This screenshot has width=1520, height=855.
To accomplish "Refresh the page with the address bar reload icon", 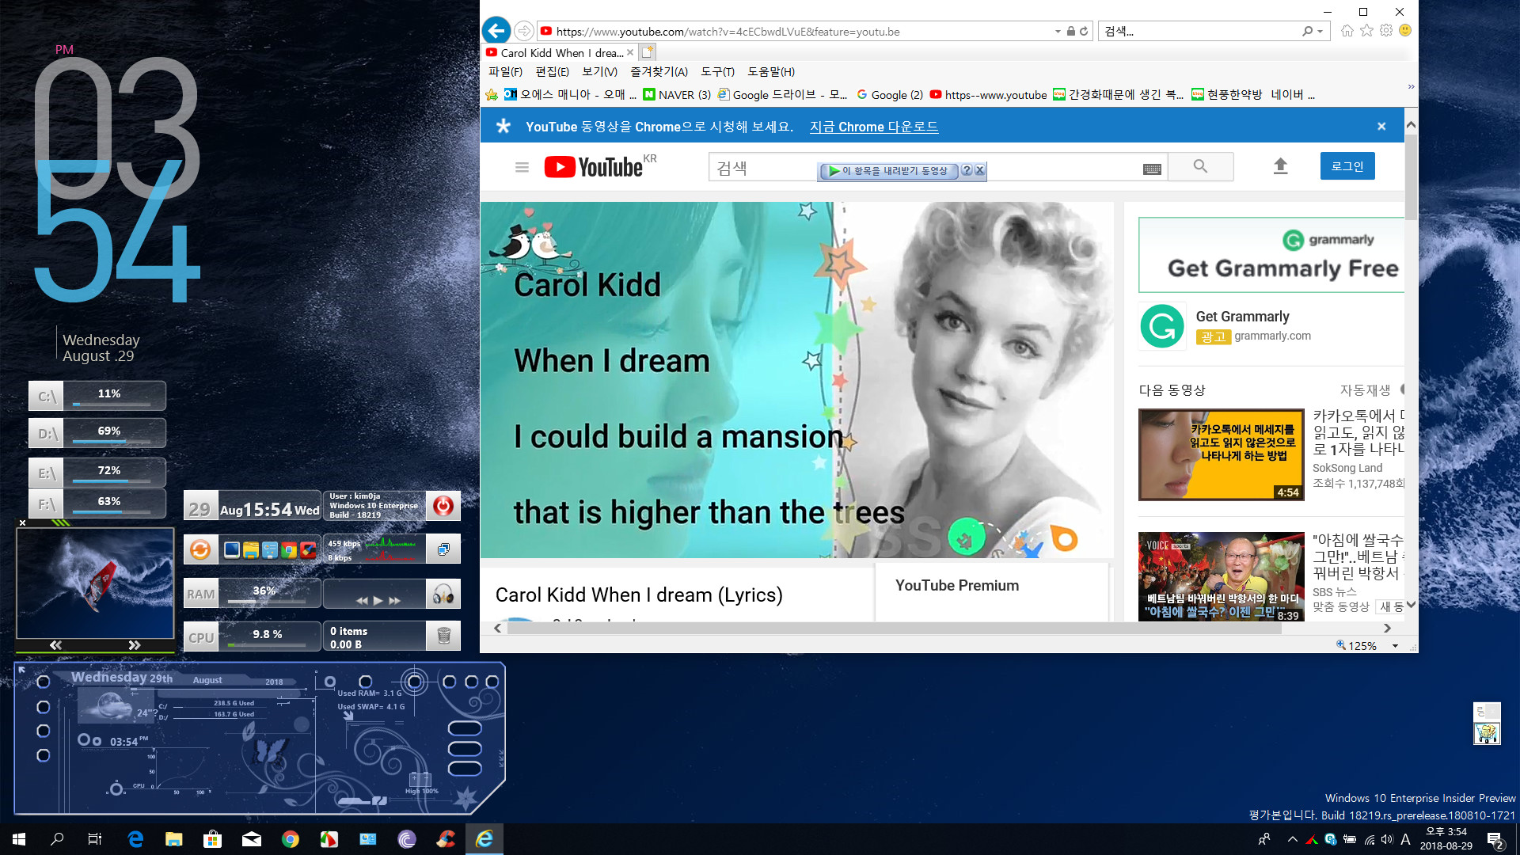I will point(1084,32).
